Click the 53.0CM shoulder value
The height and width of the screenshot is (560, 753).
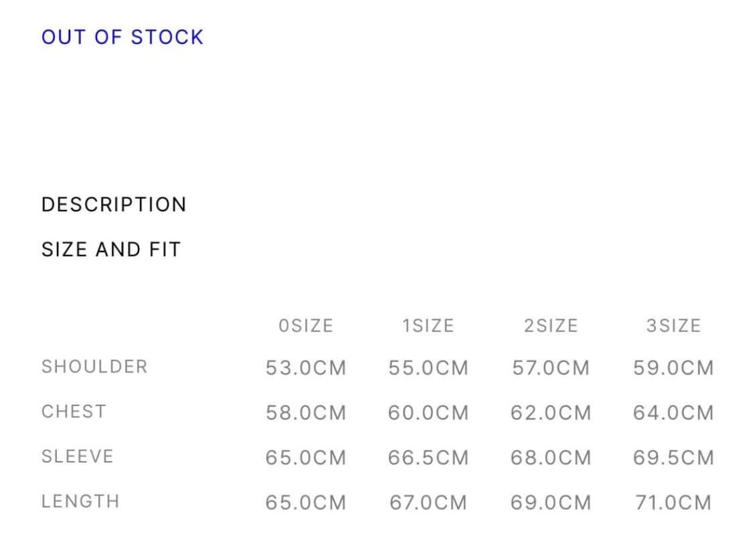[x=306, y=368]
